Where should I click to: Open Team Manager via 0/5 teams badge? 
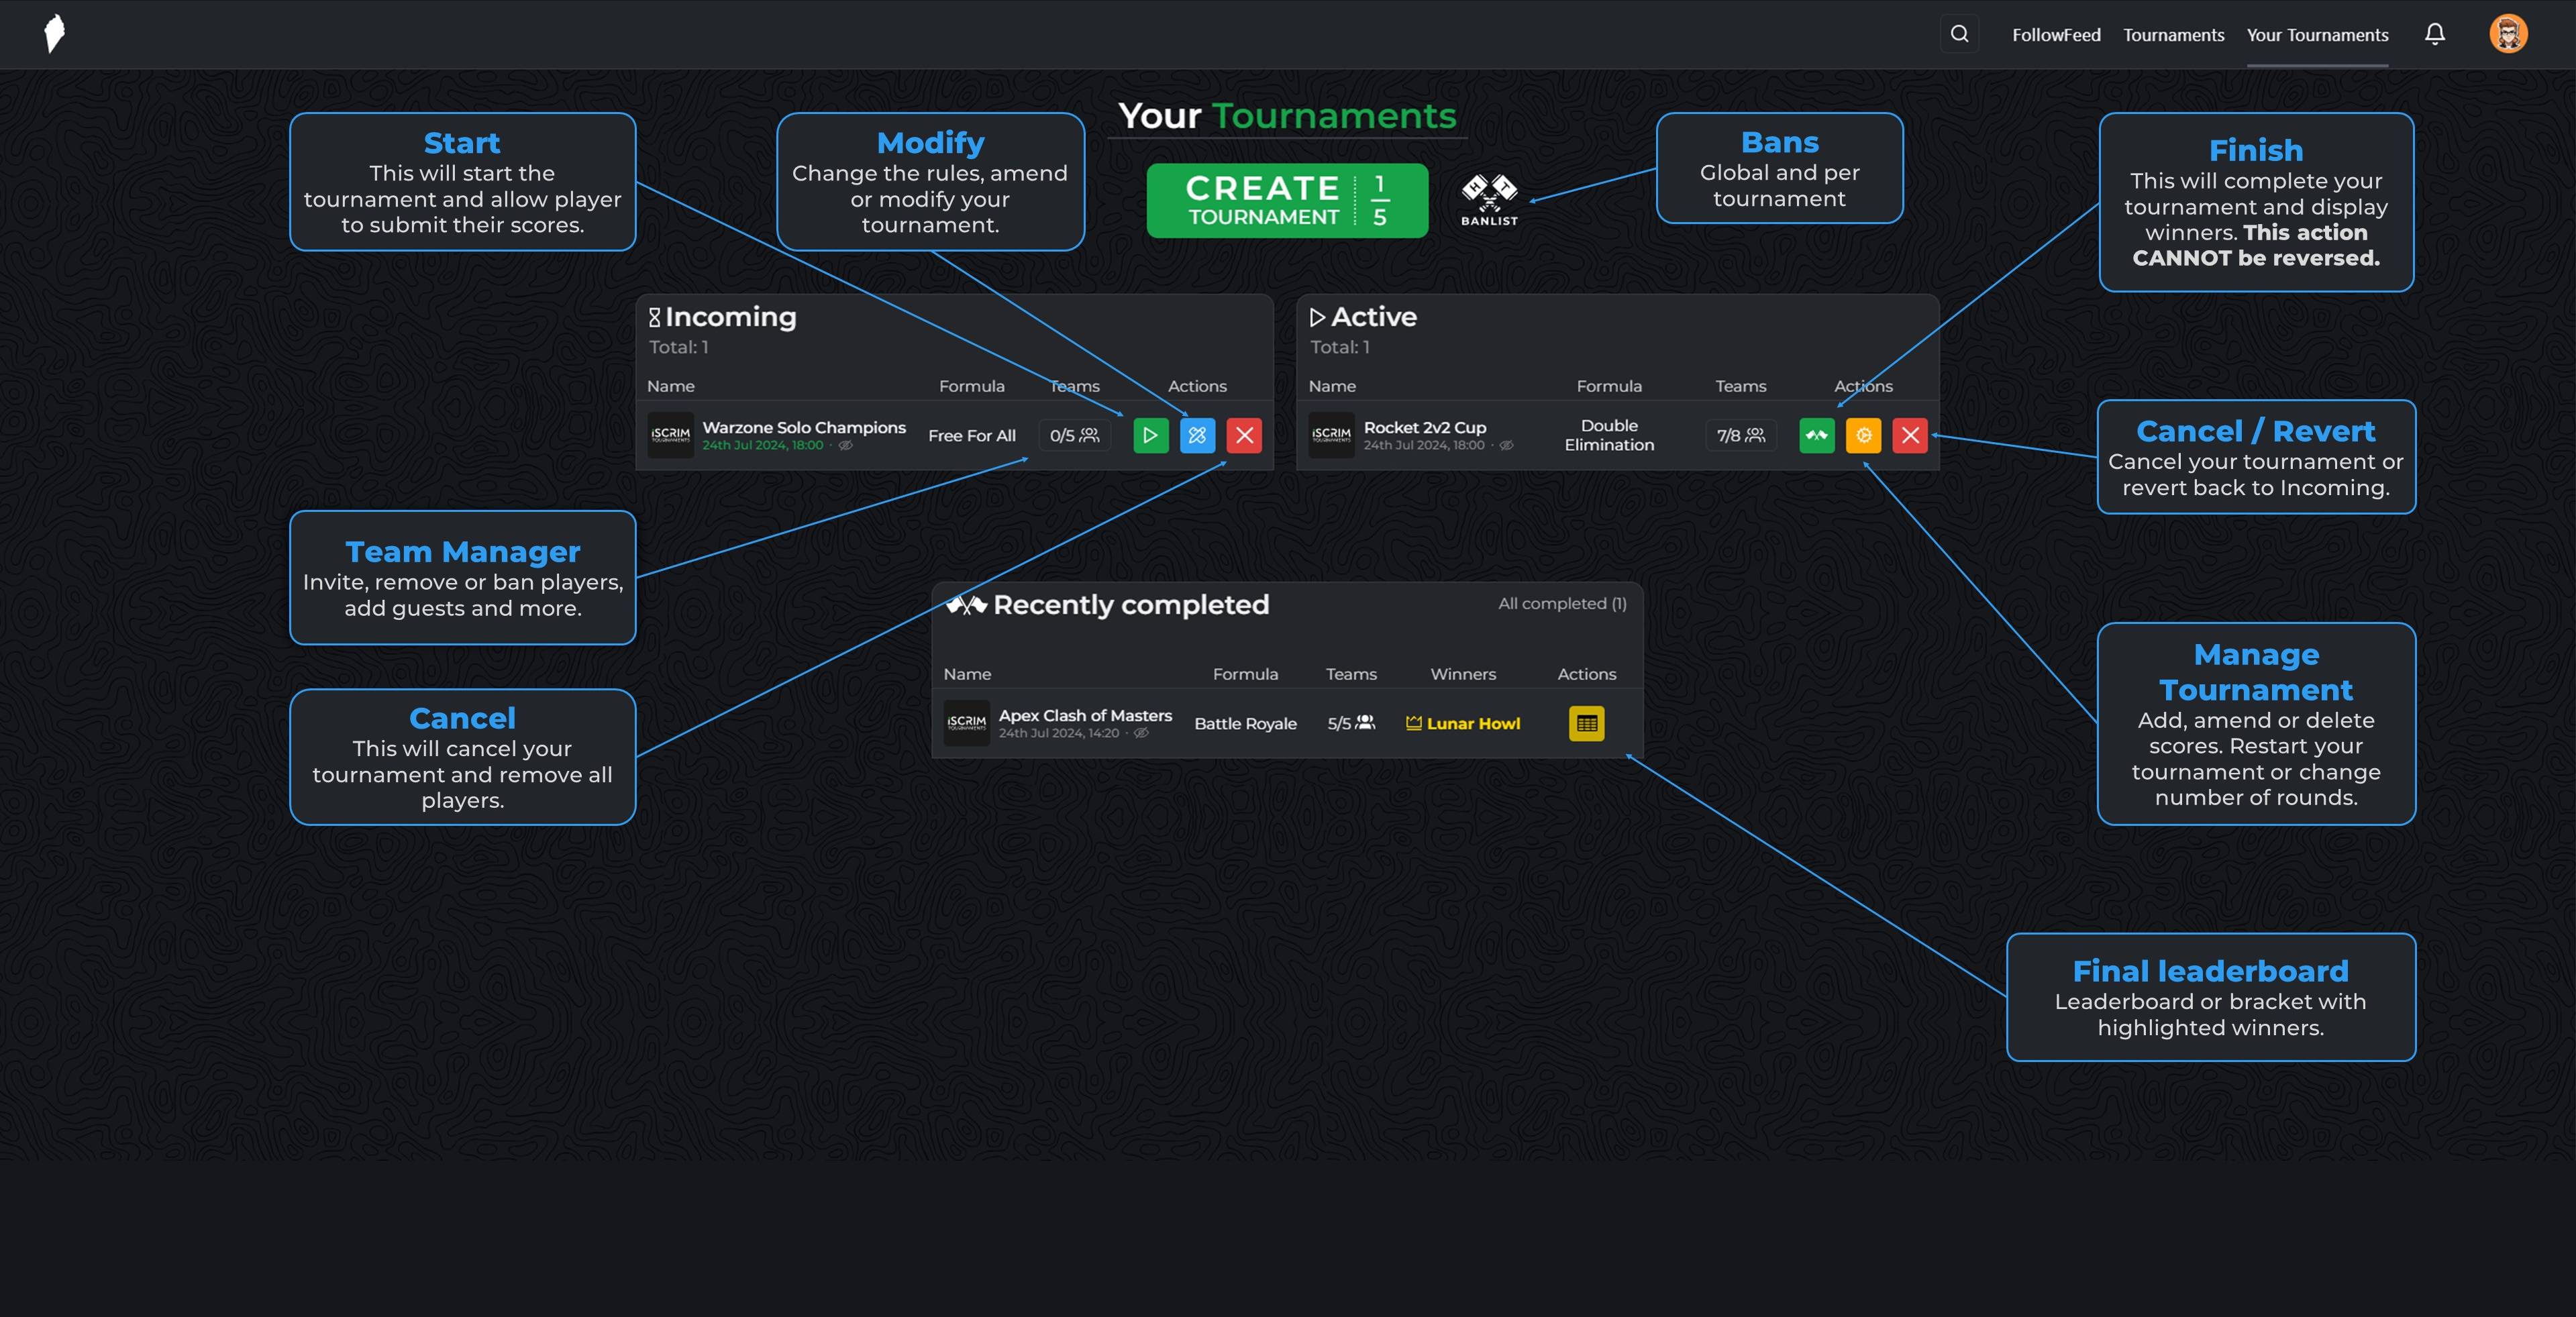[1074, 435]
